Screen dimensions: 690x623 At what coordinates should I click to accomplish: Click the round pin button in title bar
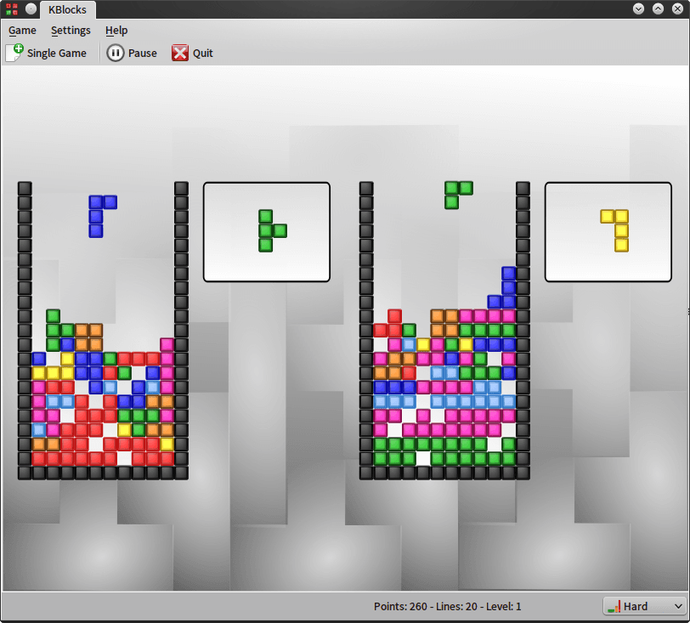tap(31, 8)
